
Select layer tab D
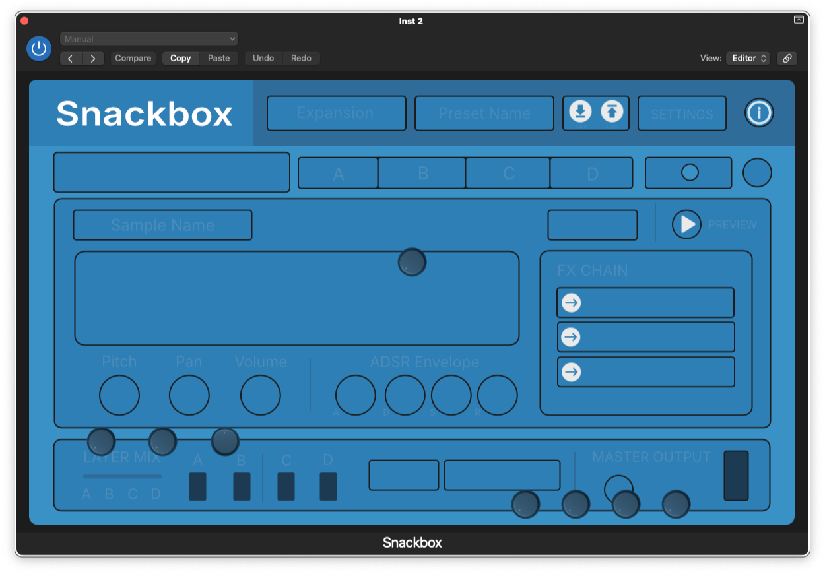tap(592, 174)
